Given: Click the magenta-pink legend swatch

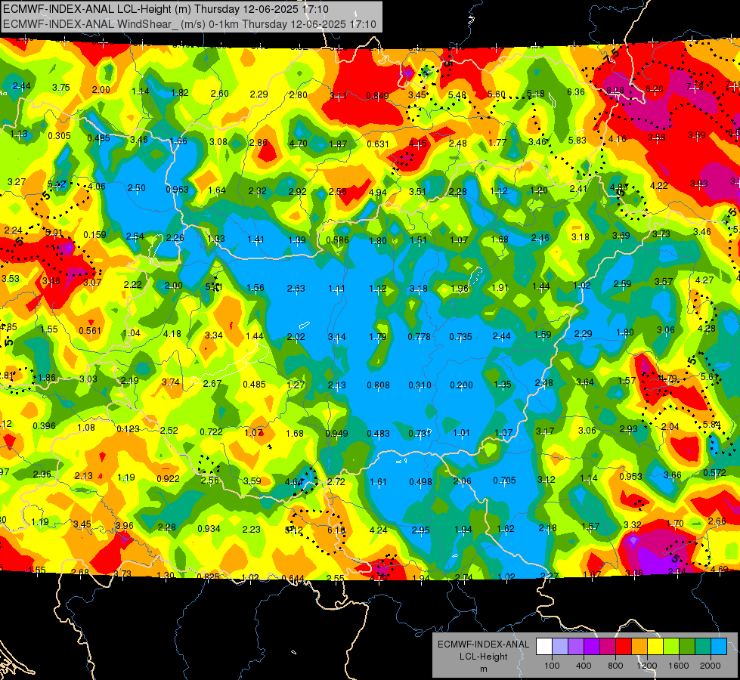Looking at the screenshot, I should point(608,647).
